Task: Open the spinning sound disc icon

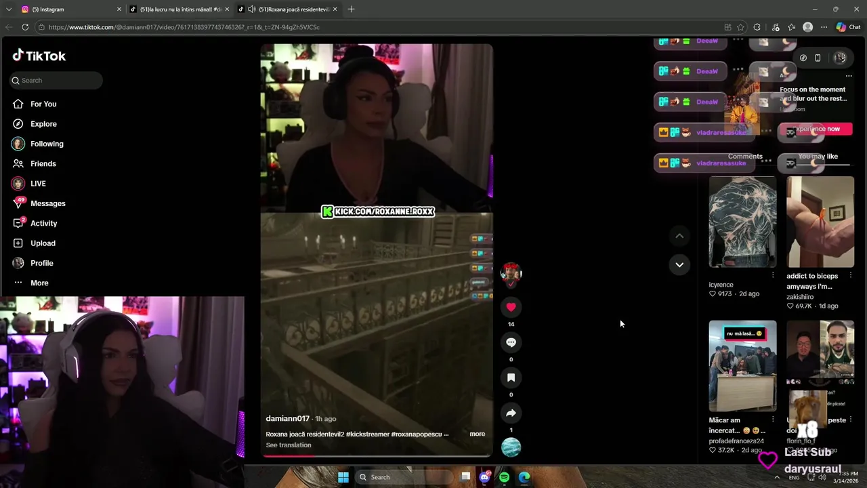Action: tap(511, 447)
